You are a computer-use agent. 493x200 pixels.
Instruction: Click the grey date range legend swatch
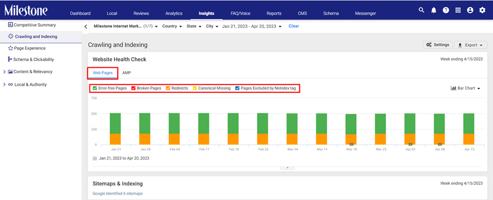(x=95, y=159)
